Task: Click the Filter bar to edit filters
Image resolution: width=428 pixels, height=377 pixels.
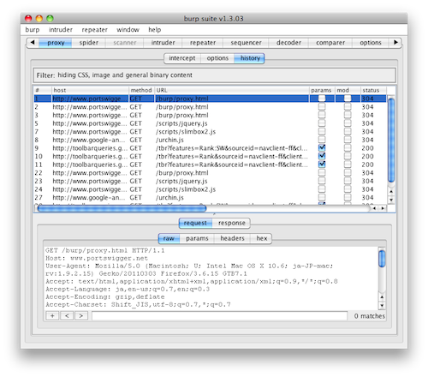Action: pyautogui.click(x=214, y=75)
